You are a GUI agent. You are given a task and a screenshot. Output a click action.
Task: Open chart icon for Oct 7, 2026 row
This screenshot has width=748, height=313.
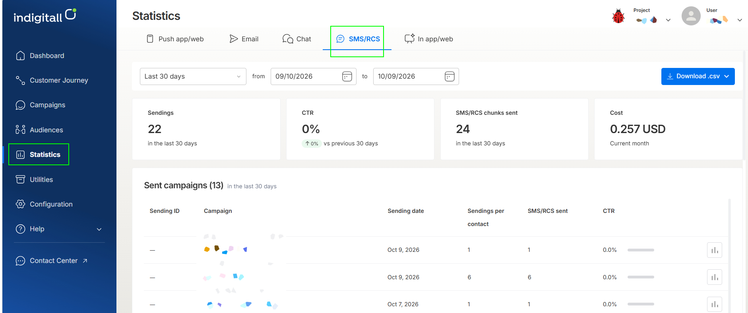(715, 304)
